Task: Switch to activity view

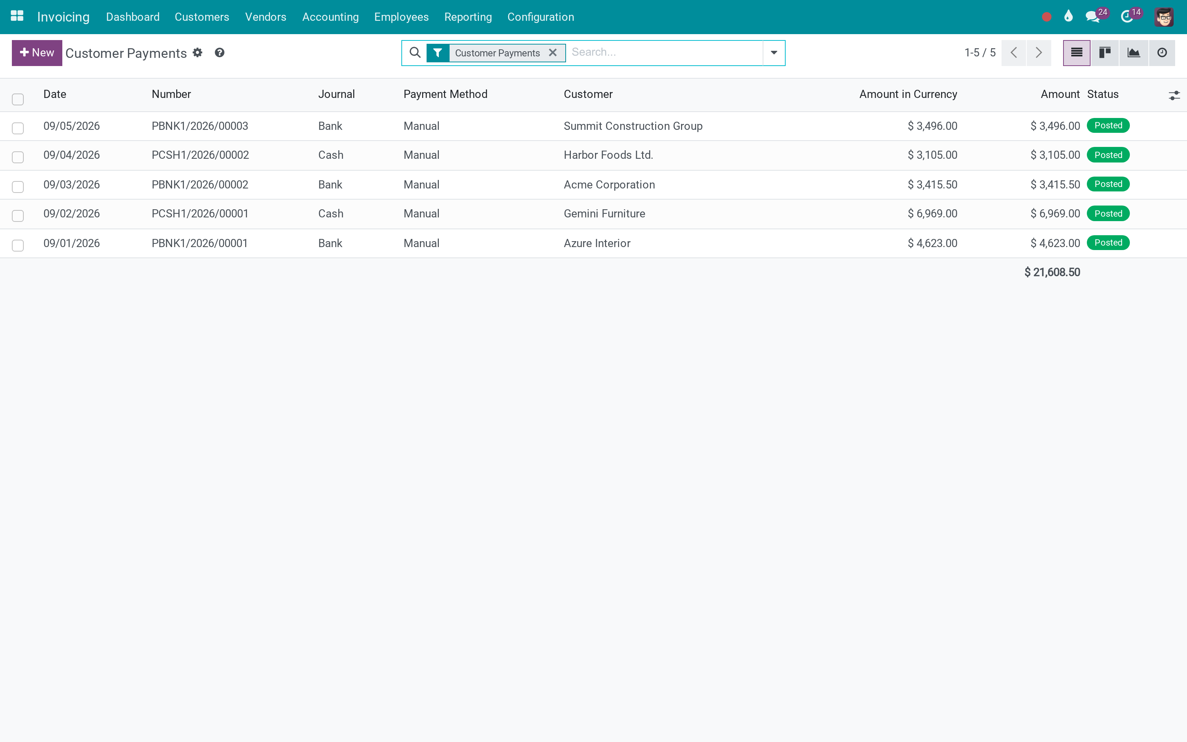Action: (x=1162, y=53)
